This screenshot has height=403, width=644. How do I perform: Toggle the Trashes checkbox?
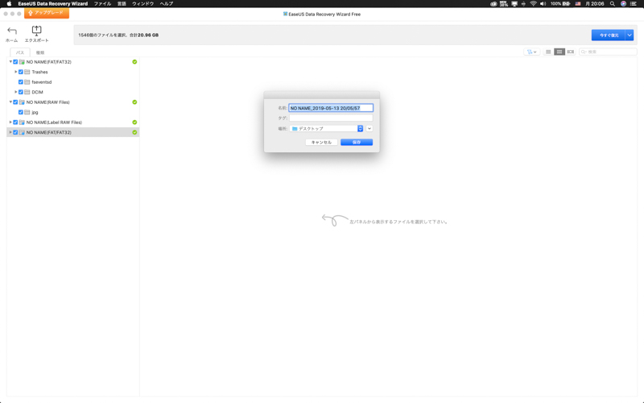coord(21,72)
